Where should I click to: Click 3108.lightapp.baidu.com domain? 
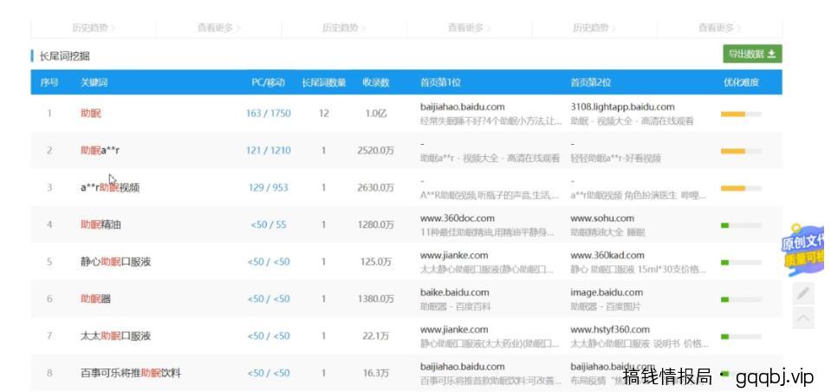(x=623, y=108)
